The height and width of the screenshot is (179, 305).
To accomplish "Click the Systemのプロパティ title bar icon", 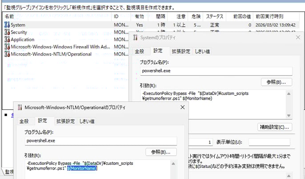I will coord(135,37).
